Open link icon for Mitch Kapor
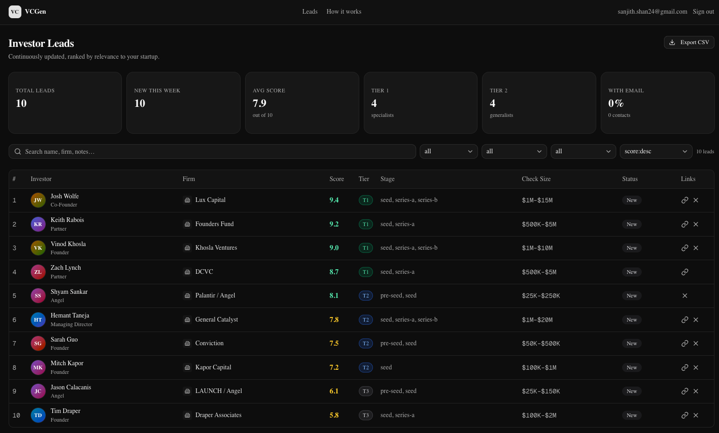The height and width of the screenshot is (433, 719). (x=684, y=368)
